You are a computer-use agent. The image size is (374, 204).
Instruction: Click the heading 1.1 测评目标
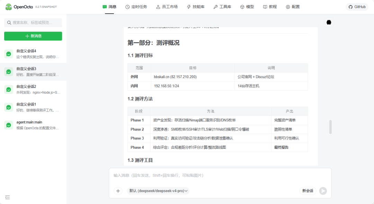tap(140, 55)
